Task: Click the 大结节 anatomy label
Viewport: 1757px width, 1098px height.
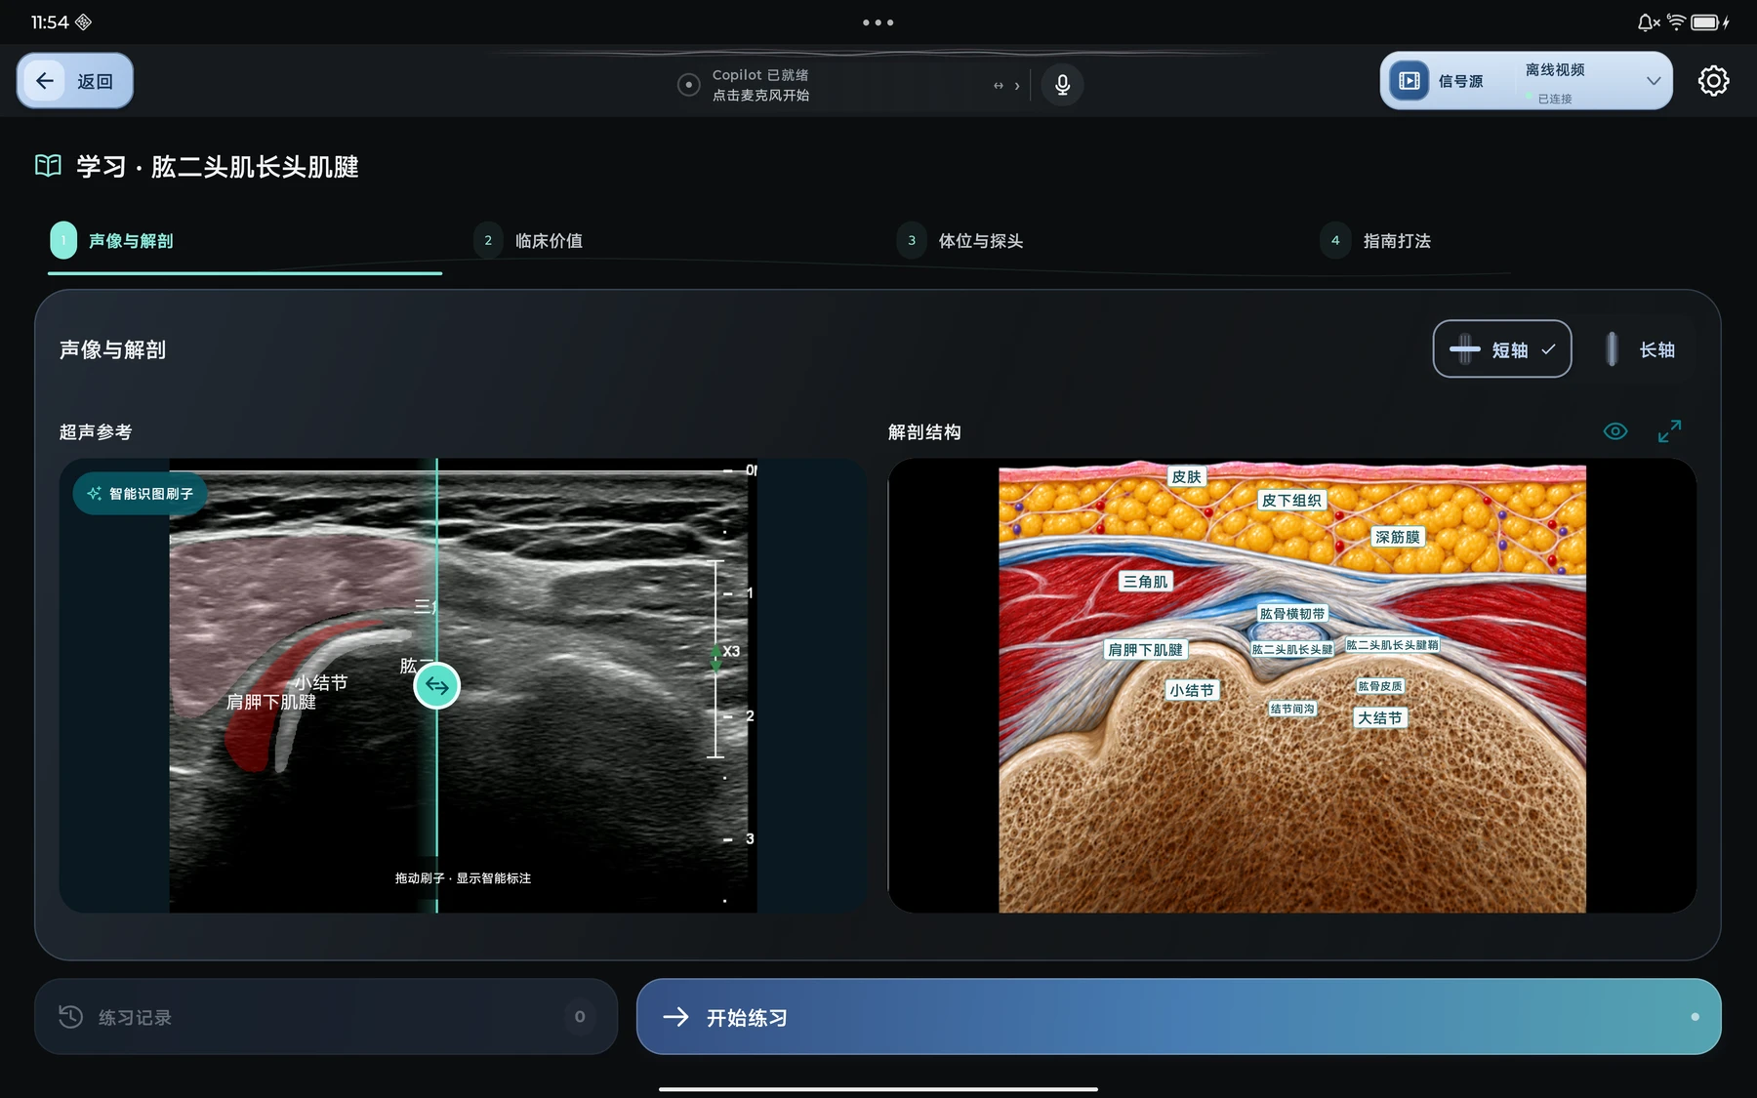Action: (1380, 718)
